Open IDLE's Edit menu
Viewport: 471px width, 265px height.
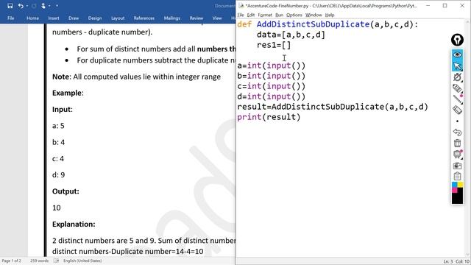pyautogui.click(x=251, y=15)
